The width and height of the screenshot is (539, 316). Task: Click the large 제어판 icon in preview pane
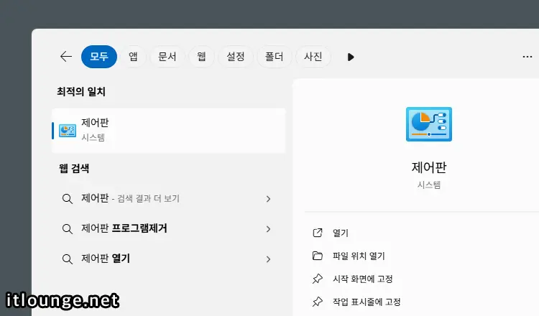click(428, 124)
